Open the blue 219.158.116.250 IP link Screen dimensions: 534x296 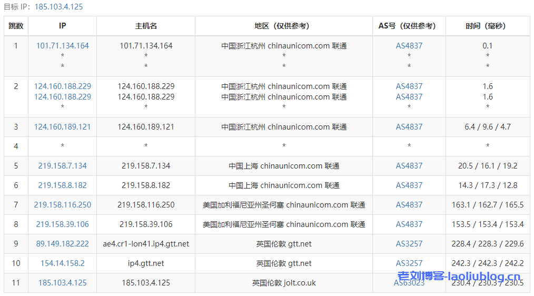tap(62, 205)
